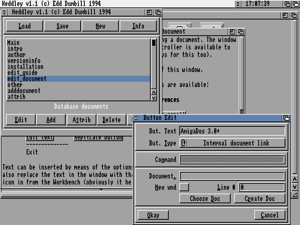The image size is (300, 225).
Task: Click the Attrib button below the documents list
Action: click(x=81, y=120)
